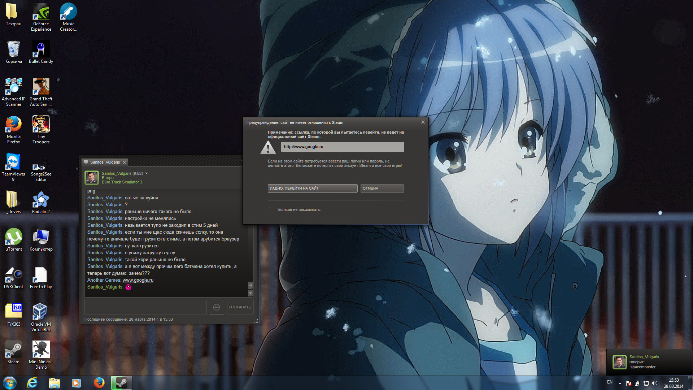The image size is (693, 390).
Task: Click the http://www.google.ru URL field
Action: tap(342, 147)
